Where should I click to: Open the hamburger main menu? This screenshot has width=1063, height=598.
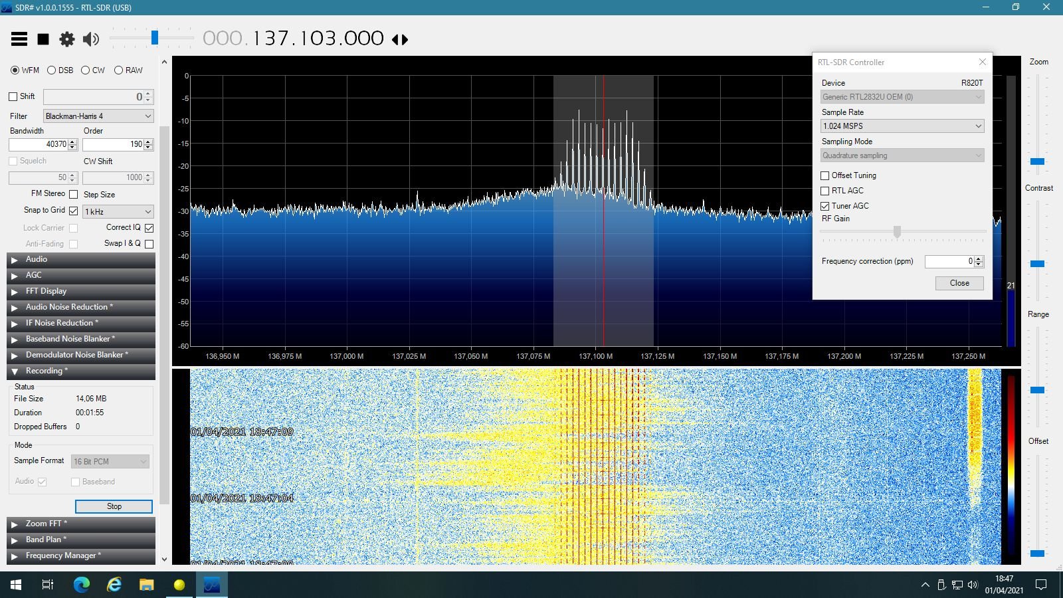click(x=19, y=39)
